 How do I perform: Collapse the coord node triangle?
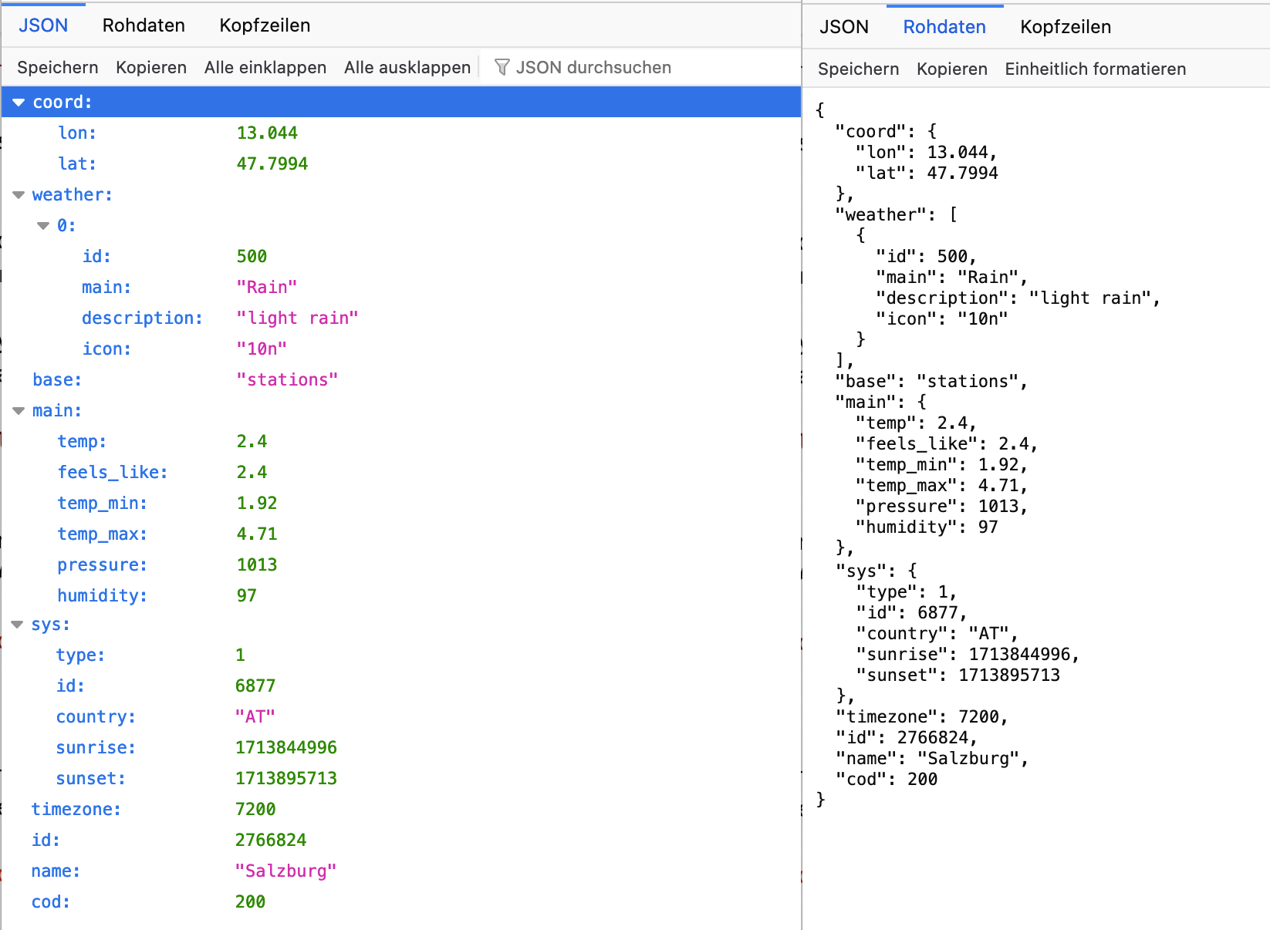coord(19,103)
